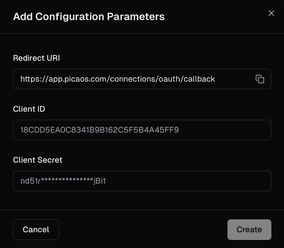Submit the configuration with Create
Screen dimensions: 284x248
249,229
